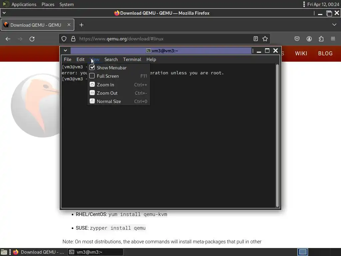Reload the QEMU download page
The image size is (341, 256).
pyautogui.click(x=32, y=39)
